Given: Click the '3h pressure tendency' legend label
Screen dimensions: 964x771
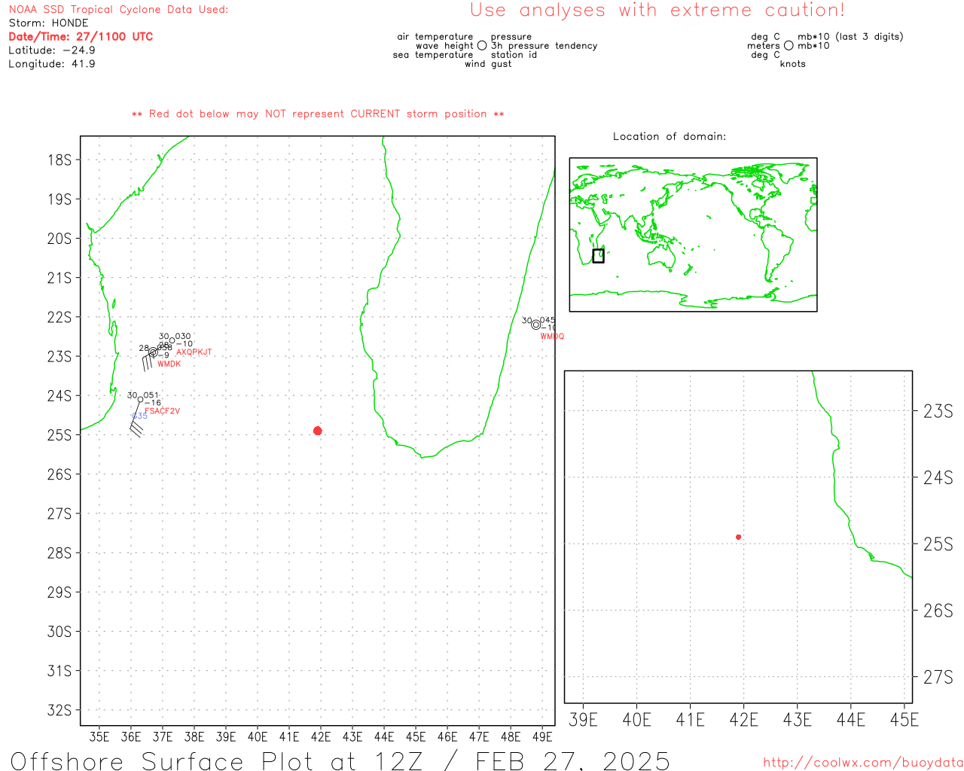Looking at the screenshot, I should (544, 46).
